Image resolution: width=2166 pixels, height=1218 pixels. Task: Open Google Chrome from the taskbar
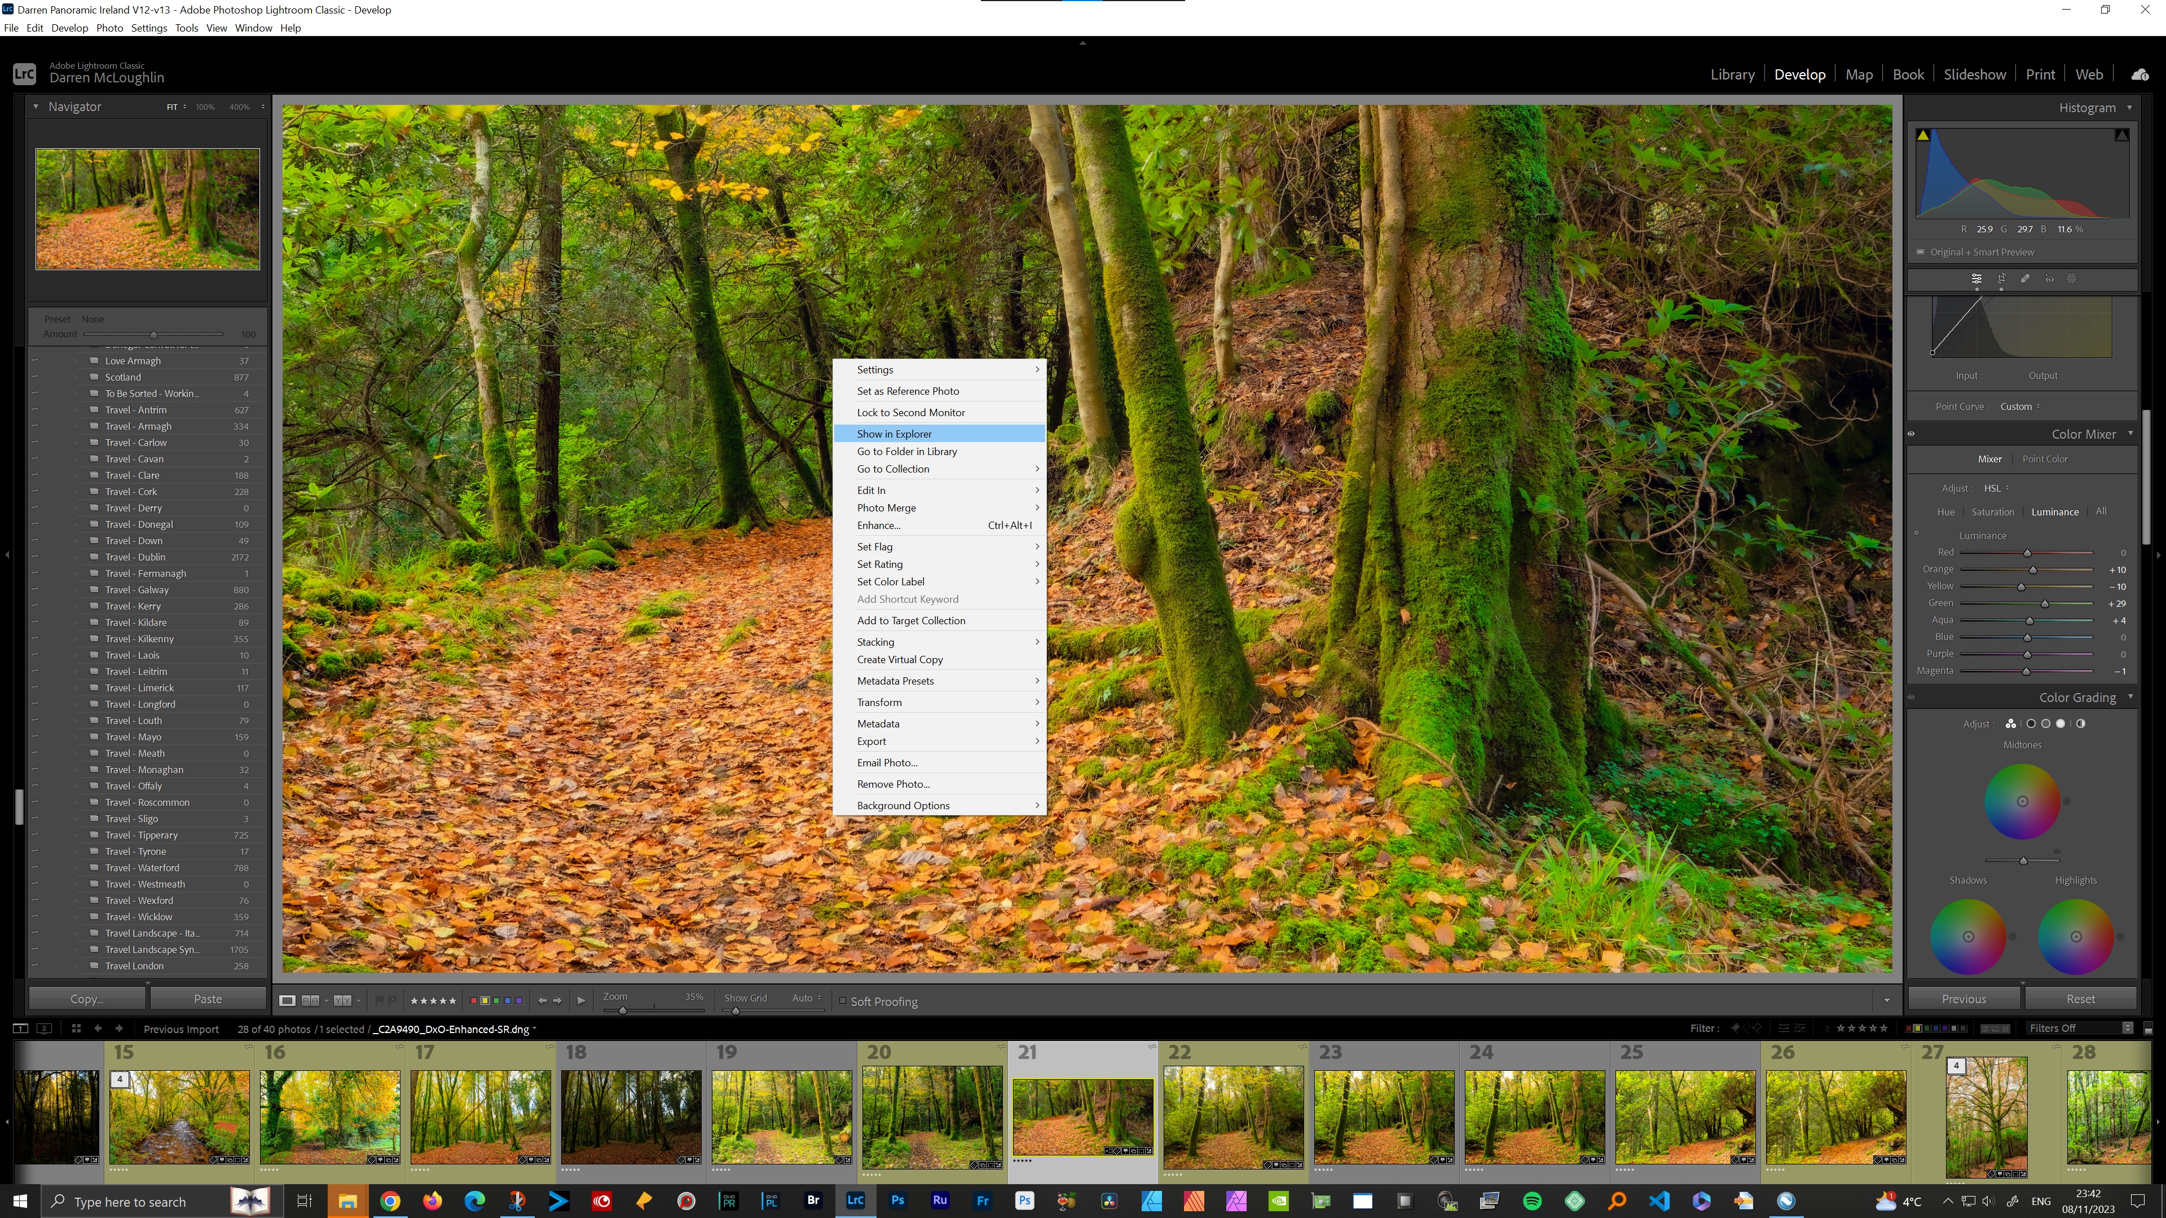pyautogui.click(x=390, y=1201)
